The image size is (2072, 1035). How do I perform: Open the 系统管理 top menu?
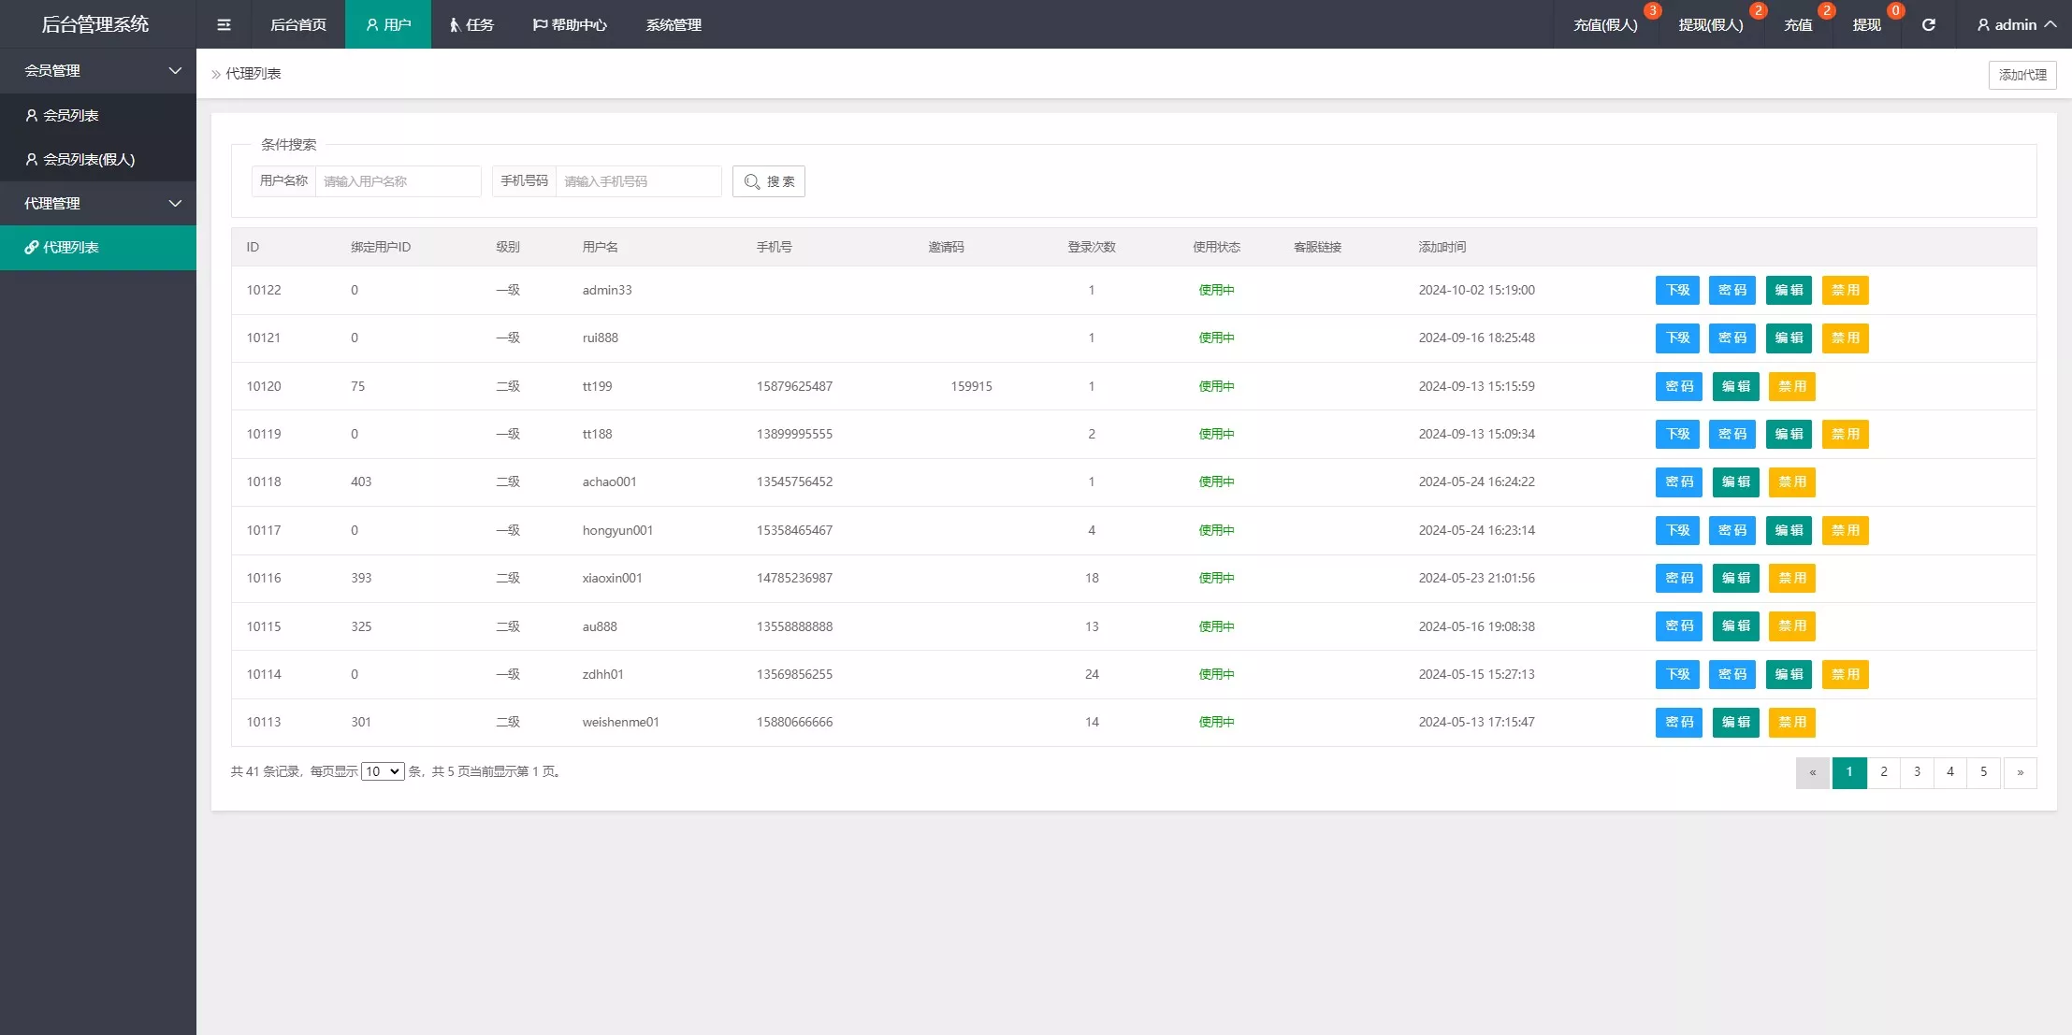(674, 24)
